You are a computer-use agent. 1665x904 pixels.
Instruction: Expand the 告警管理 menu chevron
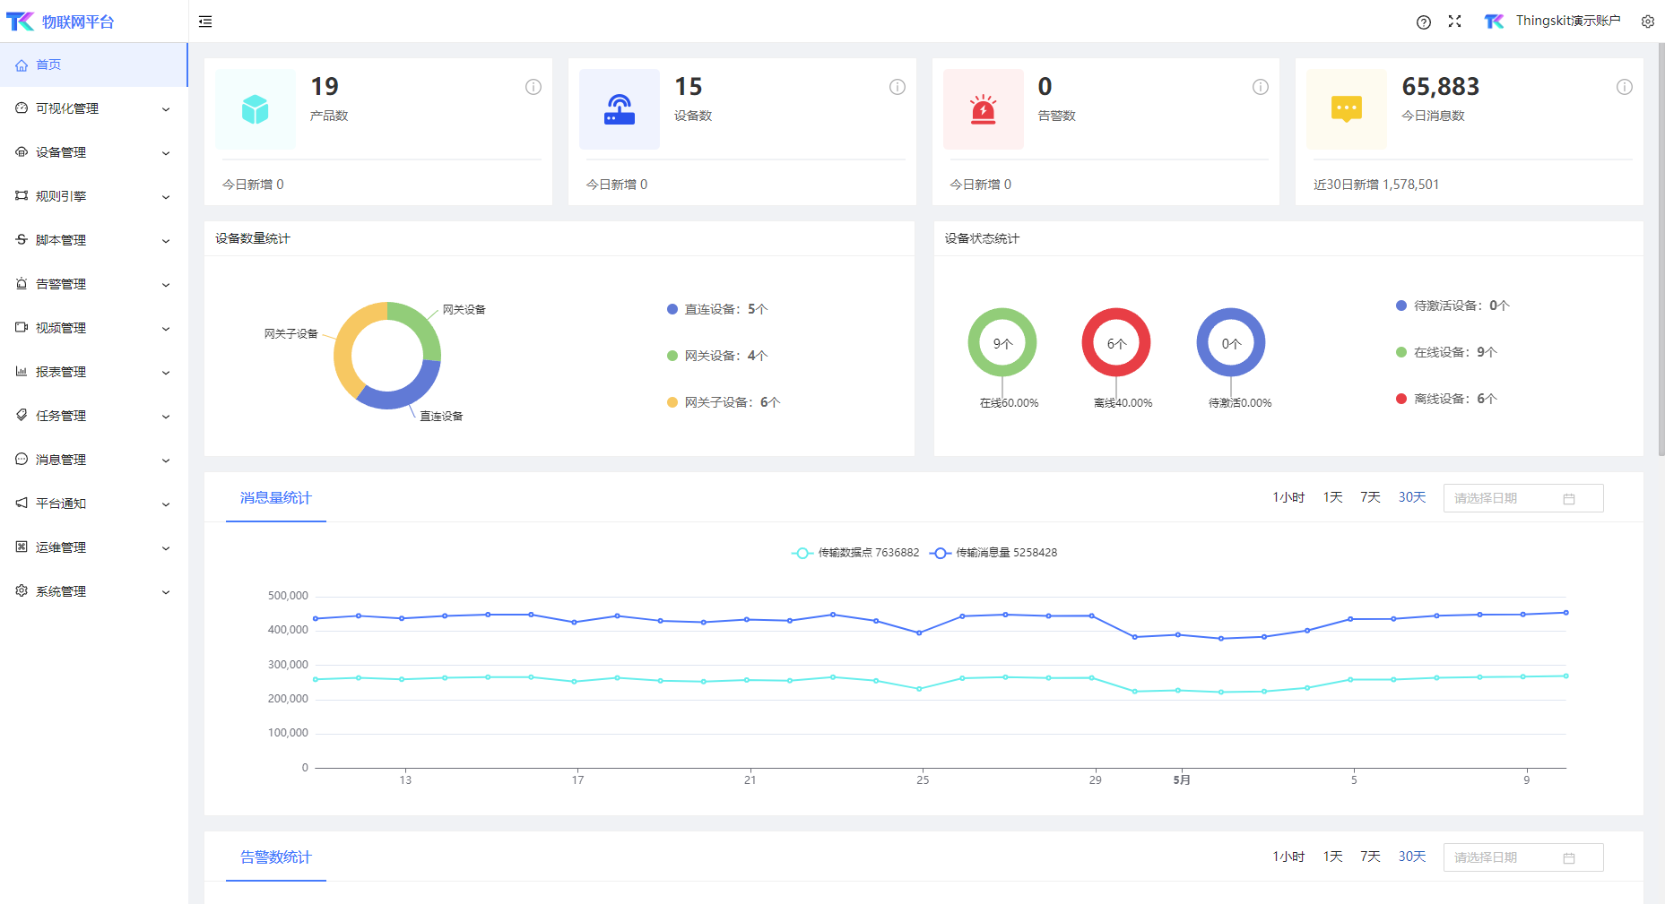pos(166,285)
